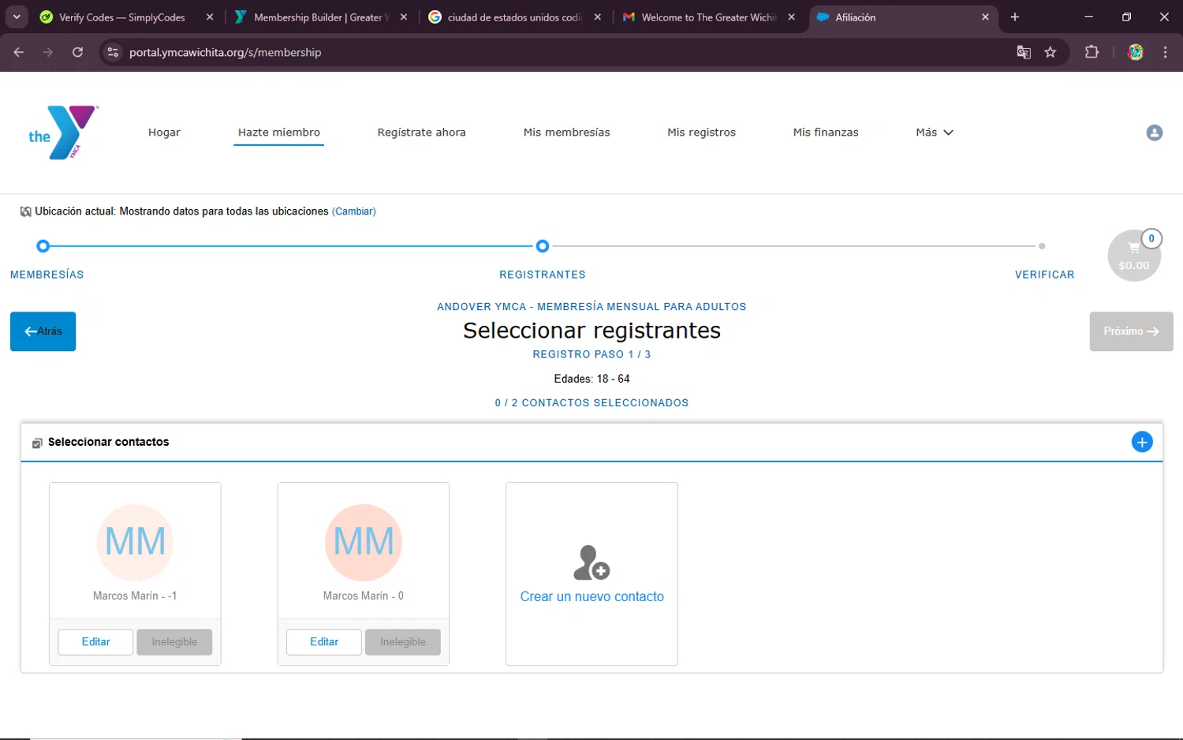Click Inelegible under Marcos Marín - -1
The width and height of the screenshot is (1183, 740).
point(174,642)
